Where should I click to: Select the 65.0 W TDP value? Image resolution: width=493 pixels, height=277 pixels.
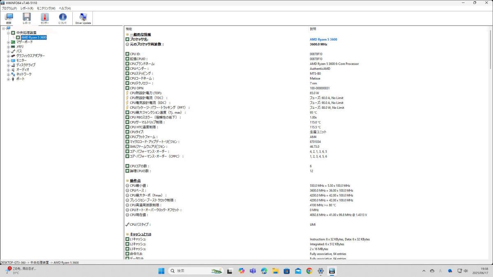(314, 93)
